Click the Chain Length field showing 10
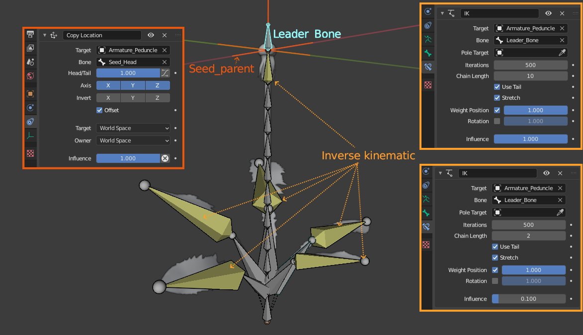 pos(530,76)
